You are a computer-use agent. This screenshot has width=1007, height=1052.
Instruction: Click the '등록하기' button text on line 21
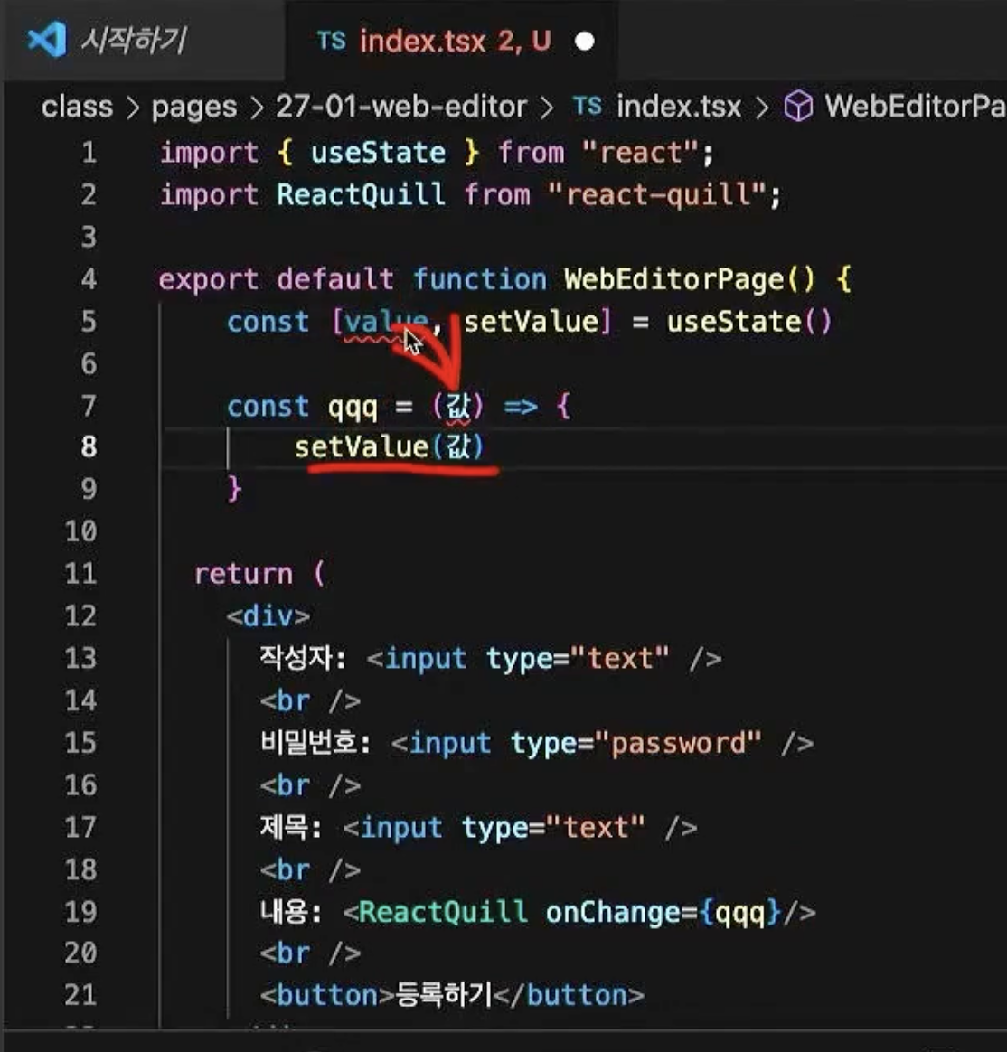pos(444,995)
